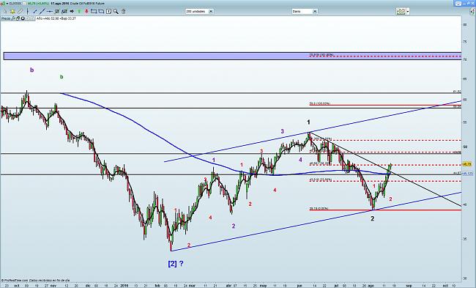Click the black right-arrow tool

tap(72, 11)
